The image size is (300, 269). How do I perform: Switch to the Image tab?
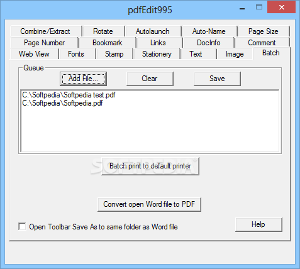(x=235, y=54)
